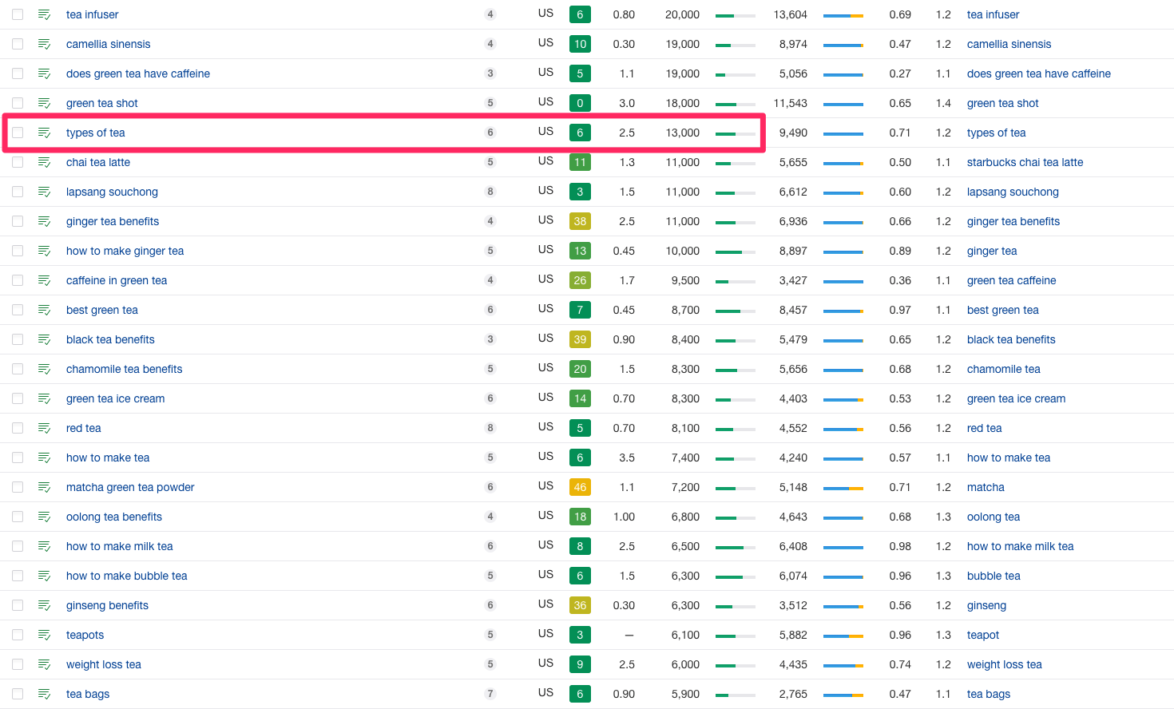Click the list icon beside 'lapsang souchong' keyword
The height and width of the screenshot is (709, 1174).
coord(45,192)
